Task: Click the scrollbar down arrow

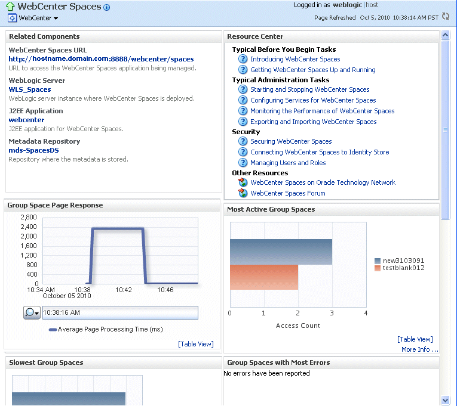Action: [445, 400]
